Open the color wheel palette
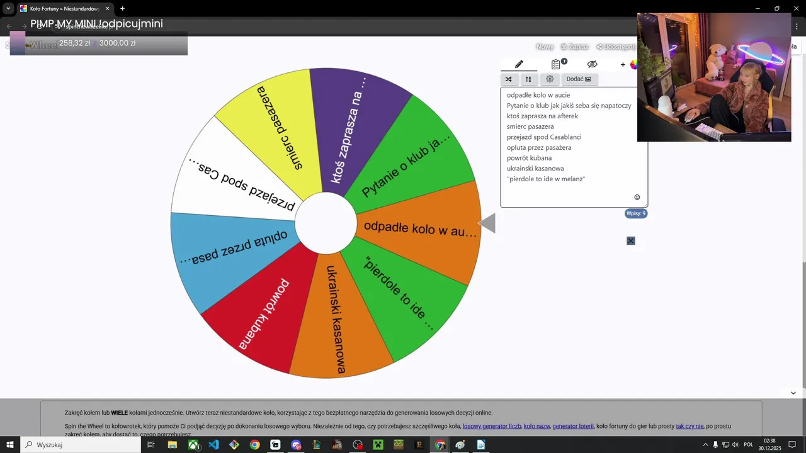 click(633, 64)
